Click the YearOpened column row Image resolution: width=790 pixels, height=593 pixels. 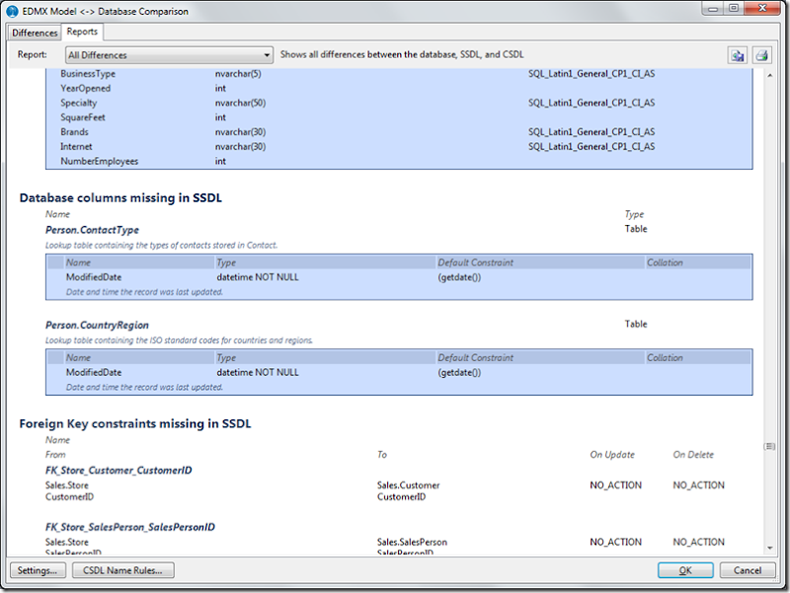[x=399, y=89]
